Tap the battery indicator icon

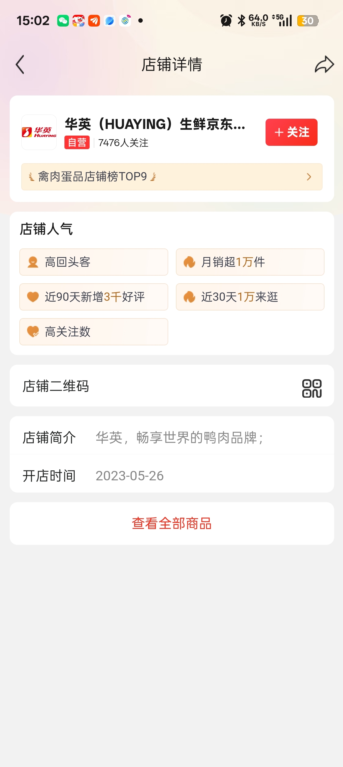tap(308, 21)
